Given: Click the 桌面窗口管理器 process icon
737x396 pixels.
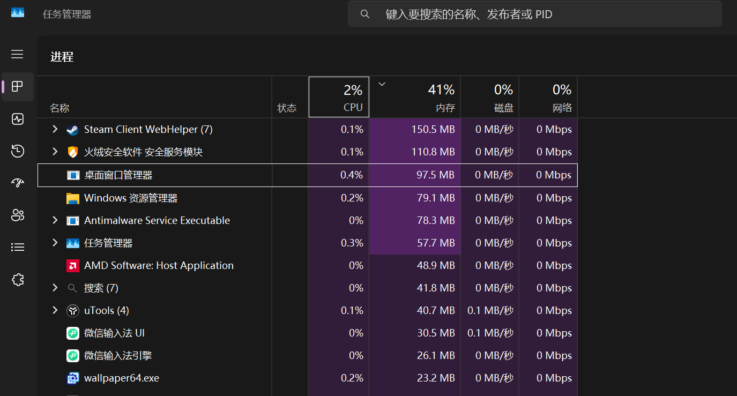Looking at the screenshot, I should 73,175.
